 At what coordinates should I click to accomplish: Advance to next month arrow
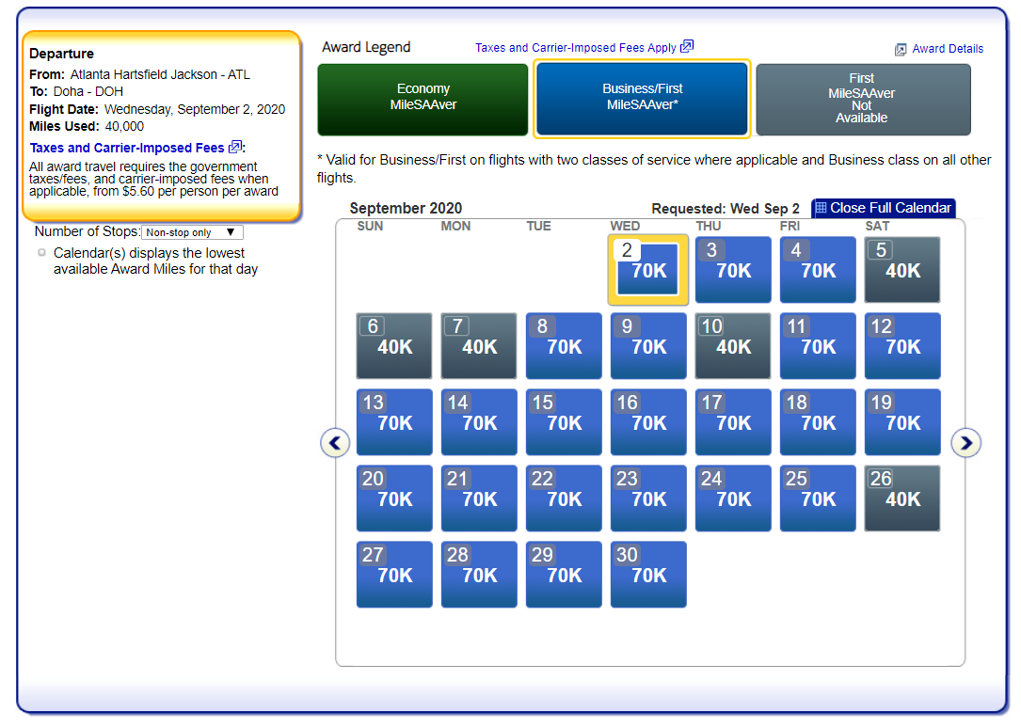[966, 442]
